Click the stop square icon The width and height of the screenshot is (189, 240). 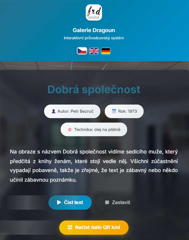(x=107, y=202)
